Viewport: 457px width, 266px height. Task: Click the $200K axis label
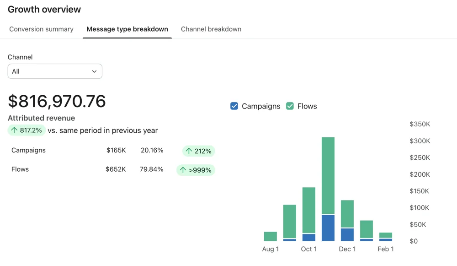point(420,174)
